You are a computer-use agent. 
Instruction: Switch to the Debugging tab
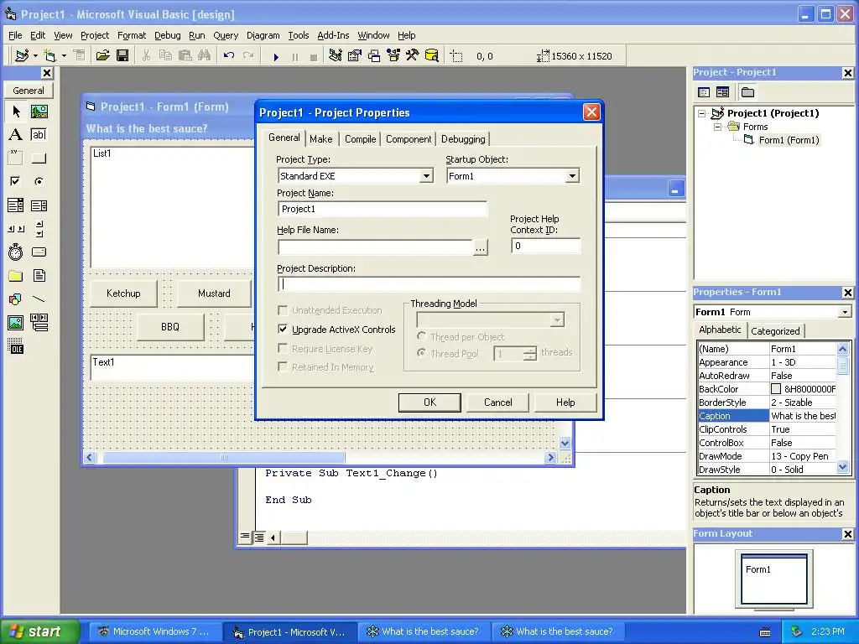coord(463,139)
